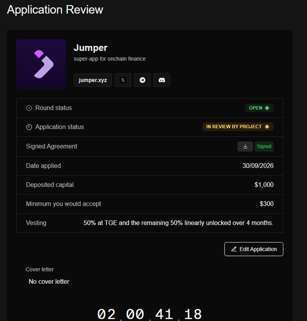Click the green Signed badge
Image resolution: width=307 pixels, height=321 pixels.
point(264,147)
